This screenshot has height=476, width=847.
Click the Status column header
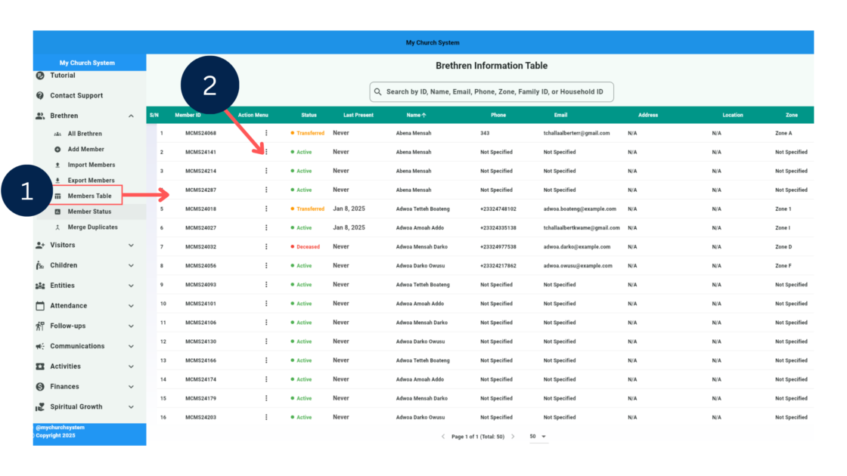coord(309,116)
